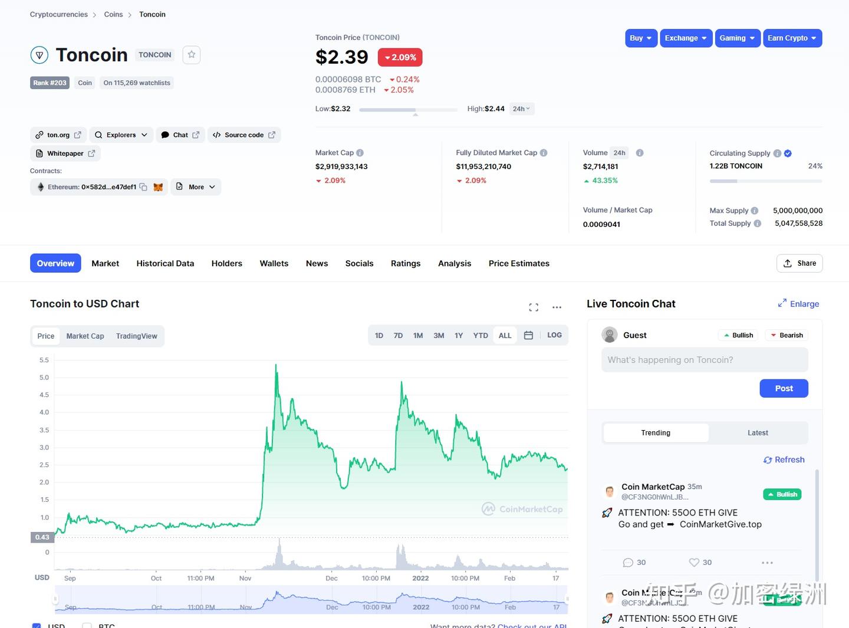This screenshot has width=849, height=628.
Task: Click the Share icon above the chart
Action: click(x=799, y=263)
